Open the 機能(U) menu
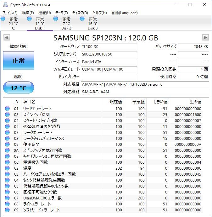The width and height of the screenshot is (212, 217). tap(45, 13)
